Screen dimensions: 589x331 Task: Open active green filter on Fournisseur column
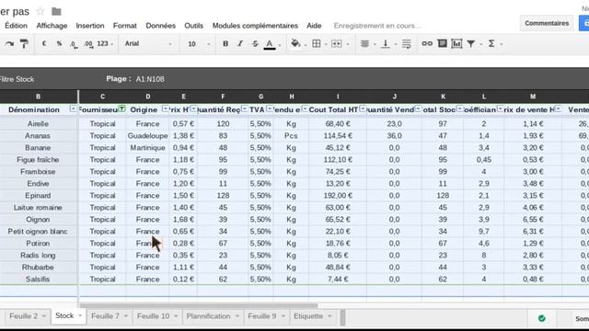(x=121, y=108)
